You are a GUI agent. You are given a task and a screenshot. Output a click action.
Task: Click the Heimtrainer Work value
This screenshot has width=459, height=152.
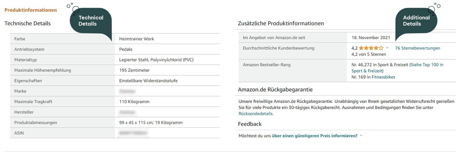point(137,39)
